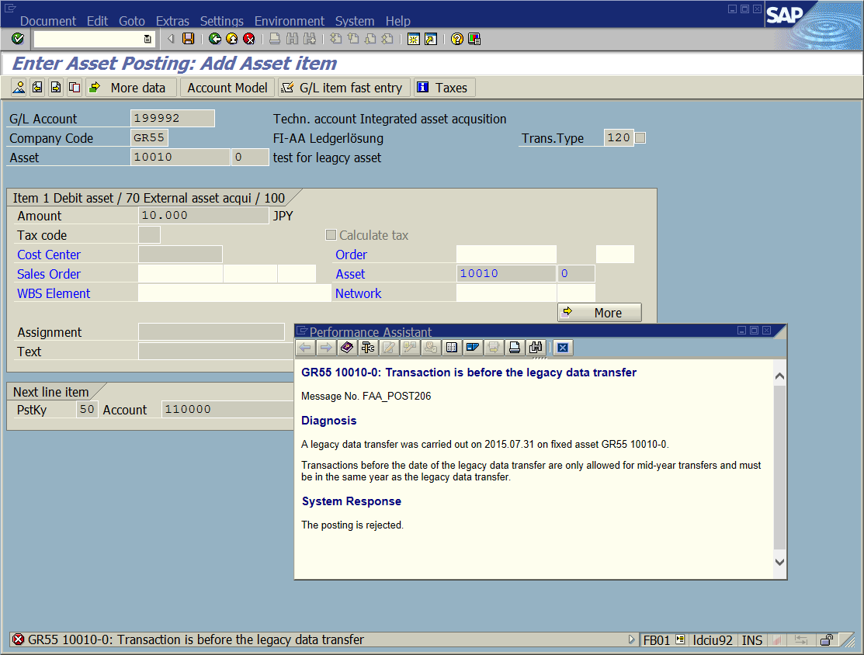The height and width of the screenshot is (655, 864).
Task: Click the Order link label
Action: [351, 255]
